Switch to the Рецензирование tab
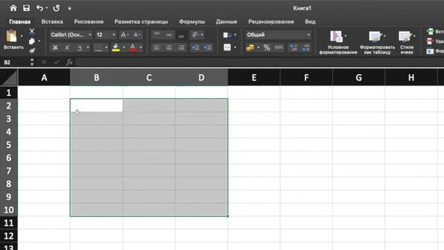Screen dimensions: 444x250 click(271, 22)
